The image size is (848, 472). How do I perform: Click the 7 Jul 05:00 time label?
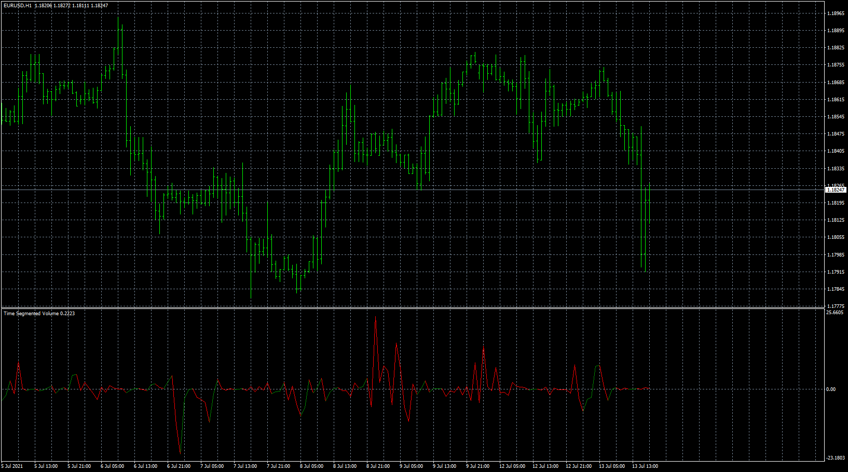(212, 466)
